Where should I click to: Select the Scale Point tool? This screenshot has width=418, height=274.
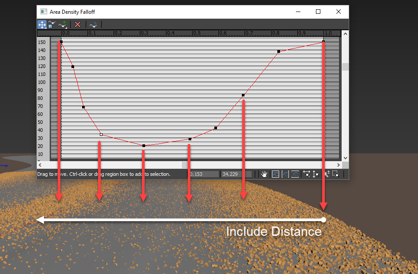tap(51, 24)
